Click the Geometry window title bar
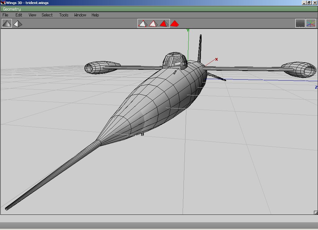Viewport: 318px width, 230px height. click(x=159, y=9)
